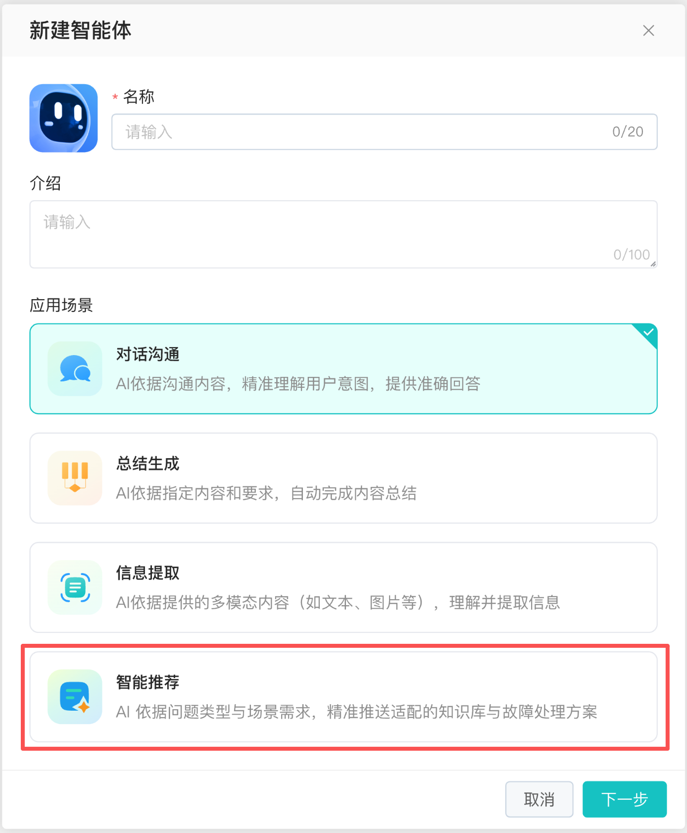
Task: Click the 智能推荐 description text
Action: (x=356, y=712)
